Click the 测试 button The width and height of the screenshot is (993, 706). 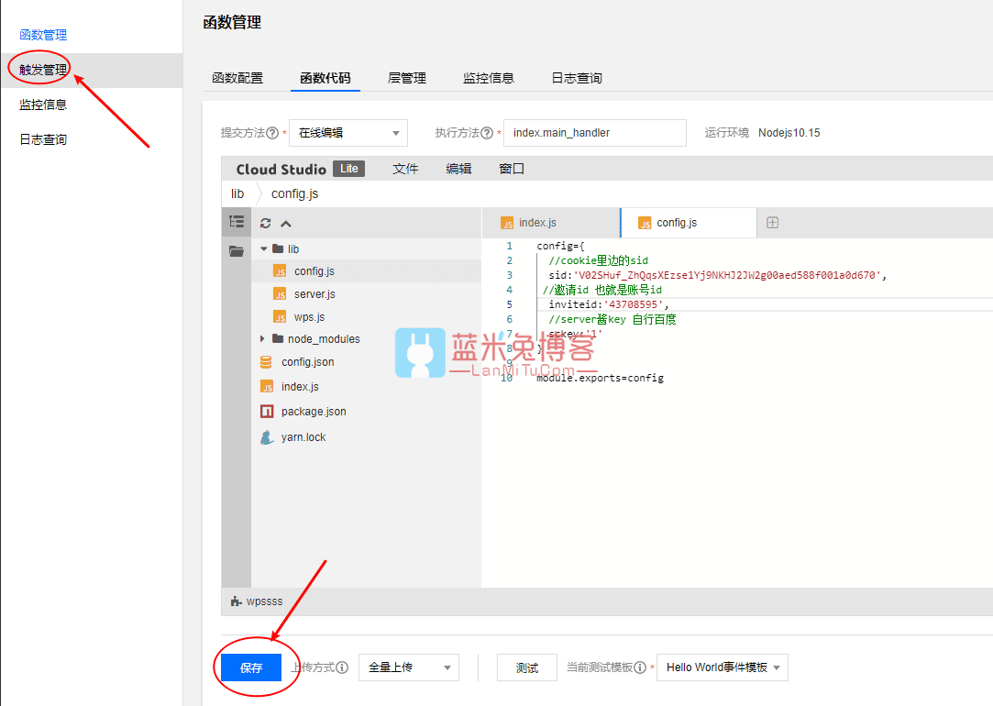pos(527,667)
